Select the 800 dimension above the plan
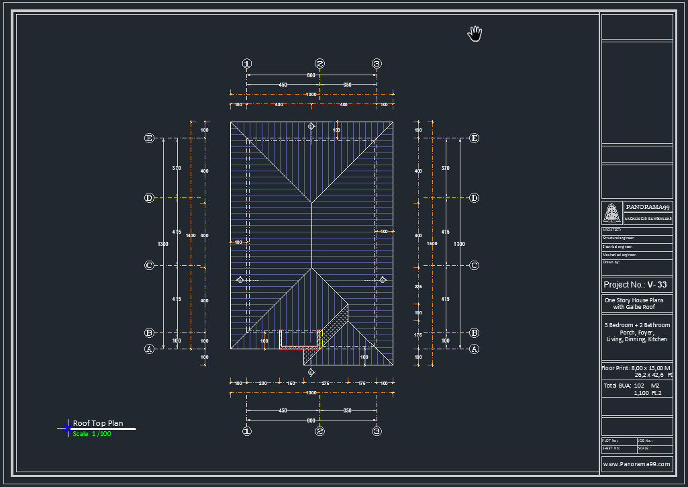The height and width of the screenshot is (487, 688). pyautogui.click(x=311, y=75)
